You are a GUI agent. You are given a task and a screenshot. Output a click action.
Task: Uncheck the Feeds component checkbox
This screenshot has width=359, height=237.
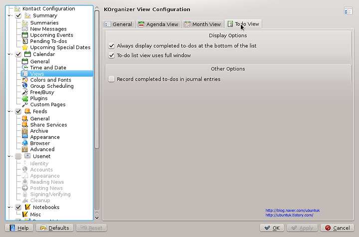pos(18,111)
